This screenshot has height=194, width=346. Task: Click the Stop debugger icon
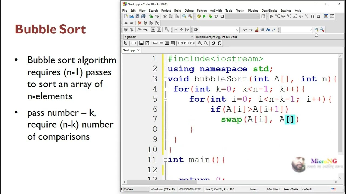pos(318,16)
